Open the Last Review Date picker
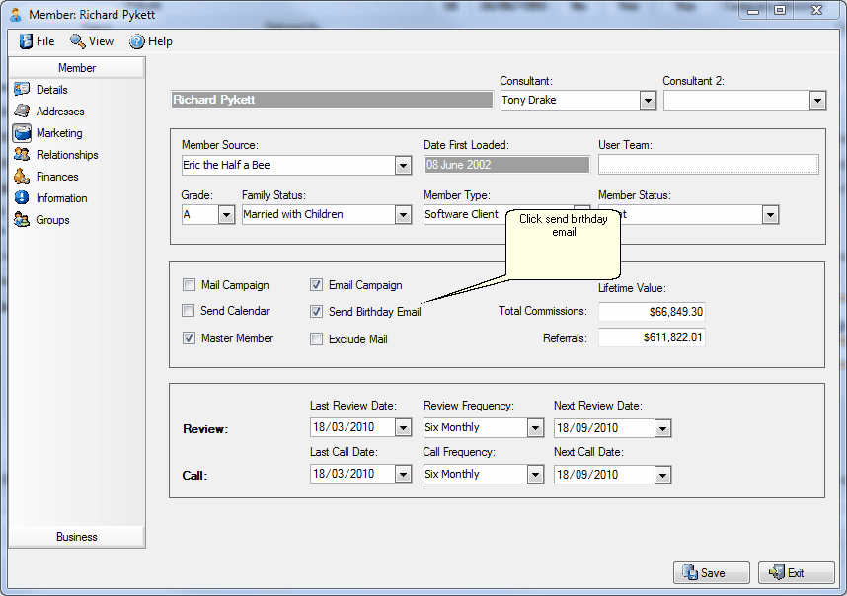Screen dimensions: 847x596 pyautogui.click(x=403, y=428)
